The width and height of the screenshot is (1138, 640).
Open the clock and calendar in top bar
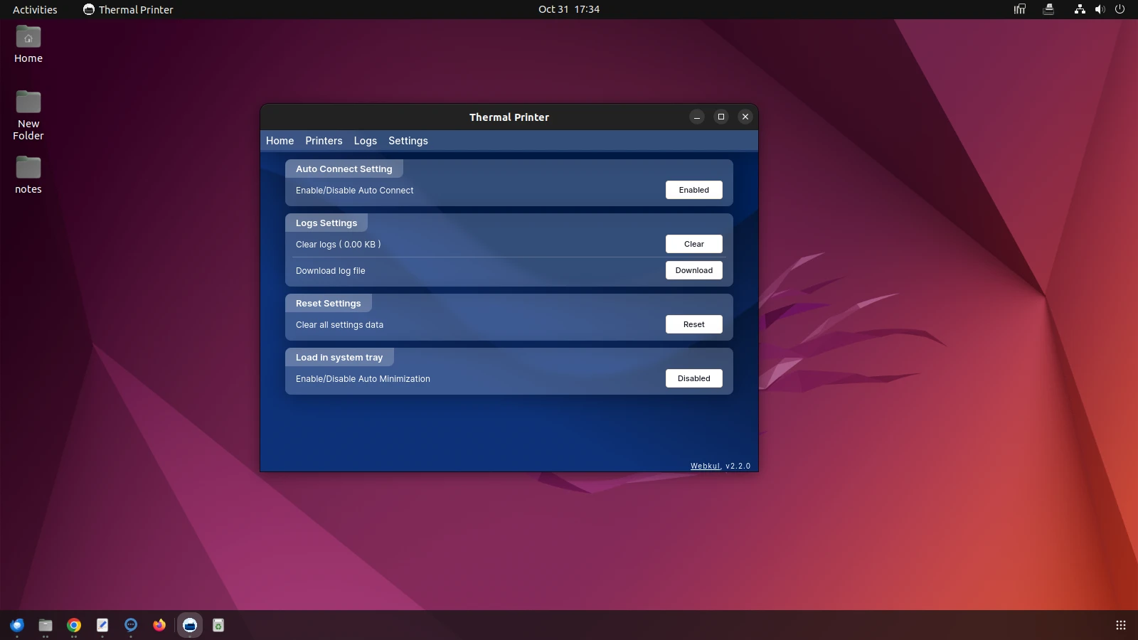568,9
